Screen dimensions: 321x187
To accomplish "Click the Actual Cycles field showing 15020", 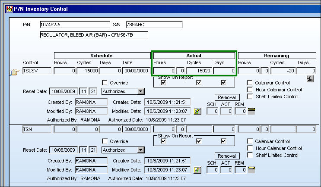I will click(200, 71).
